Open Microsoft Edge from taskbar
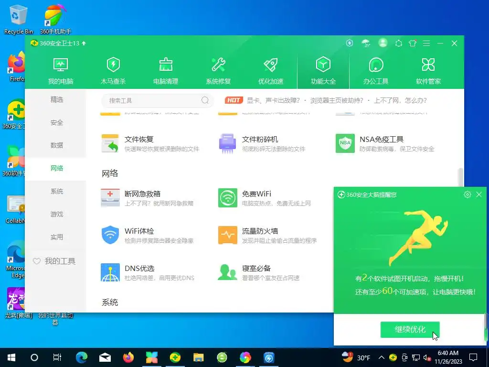Screen dimensions: 489x367 pyautogui.click(x=82, y=357)
